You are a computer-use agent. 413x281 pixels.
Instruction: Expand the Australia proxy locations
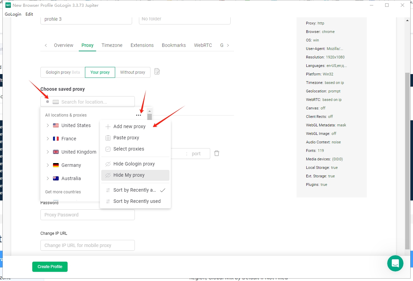48,178
